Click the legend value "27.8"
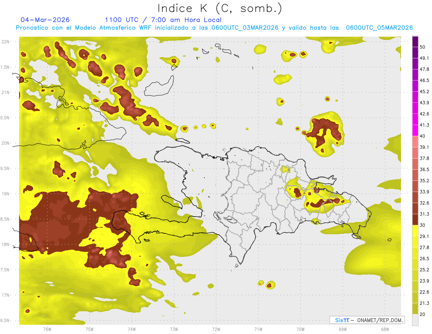Image resolution: width=432 pixels, height=334 pixels. pos(424,248)
